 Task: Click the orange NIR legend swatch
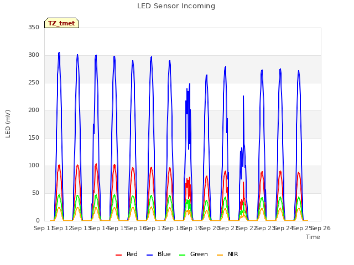(220, 255)
